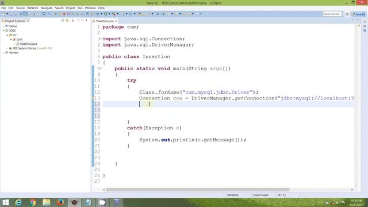Click the editor's right scroll arrow

coord(352,190)
